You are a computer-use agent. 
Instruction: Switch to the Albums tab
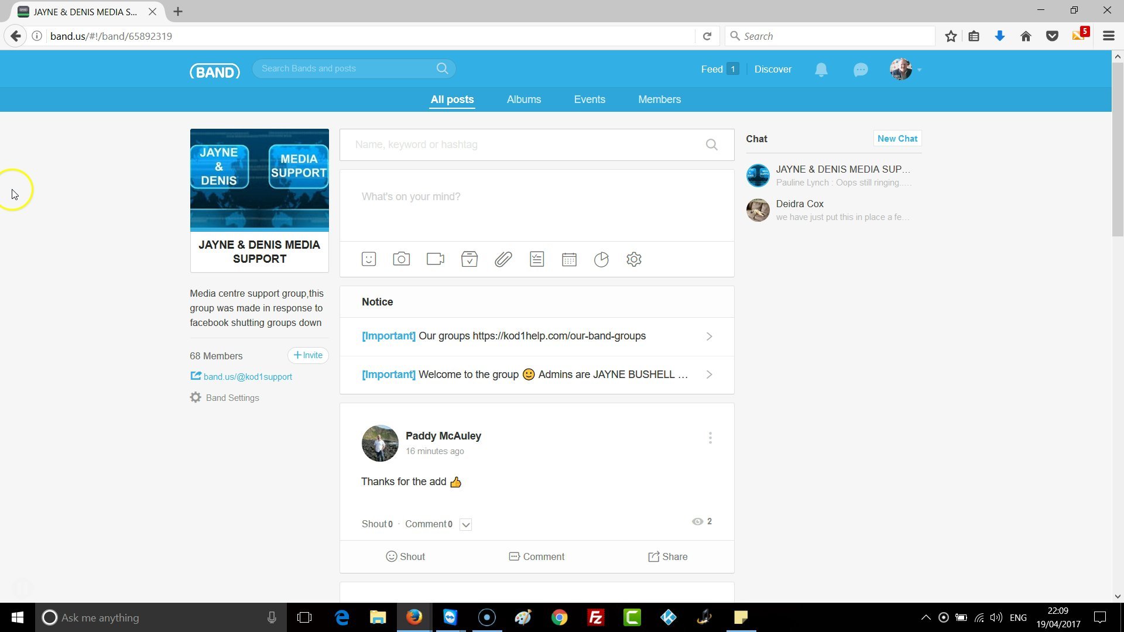[523, 99]
